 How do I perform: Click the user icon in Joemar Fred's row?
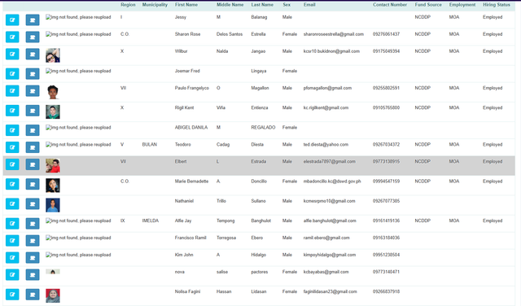click(x=33, y=74)
